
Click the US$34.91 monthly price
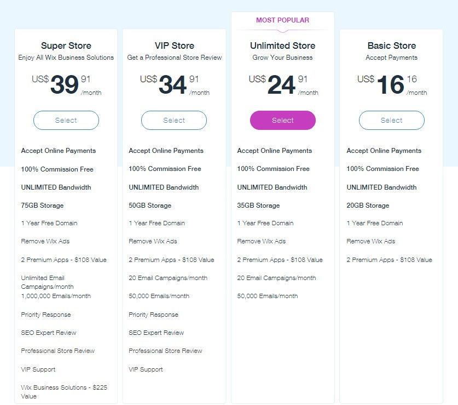pos(173,85)
